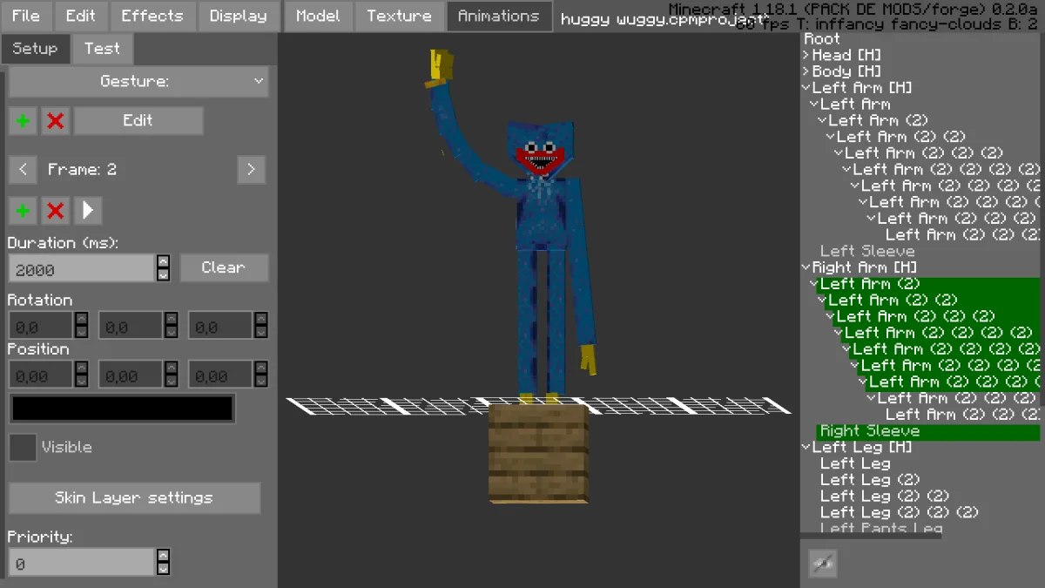Switch to the Texture tab
The height and width of the screenshot is (588, 1045).
click(x=399, y=16)
